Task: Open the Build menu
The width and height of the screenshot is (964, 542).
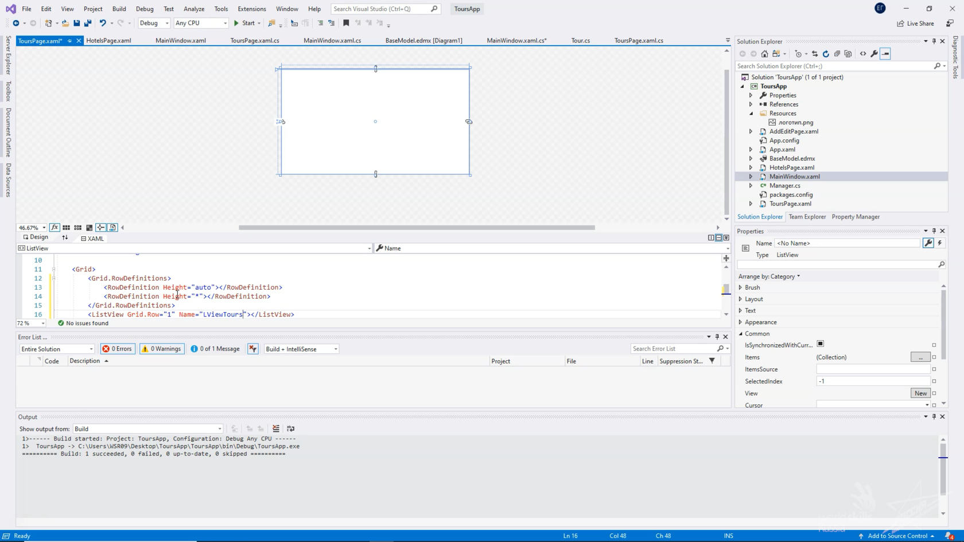Action: click(119, 9)
